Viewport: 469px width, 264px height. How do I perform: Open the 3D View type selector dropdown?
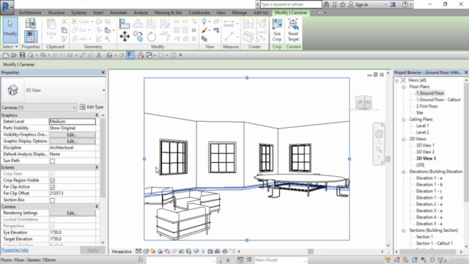(103, 90)
